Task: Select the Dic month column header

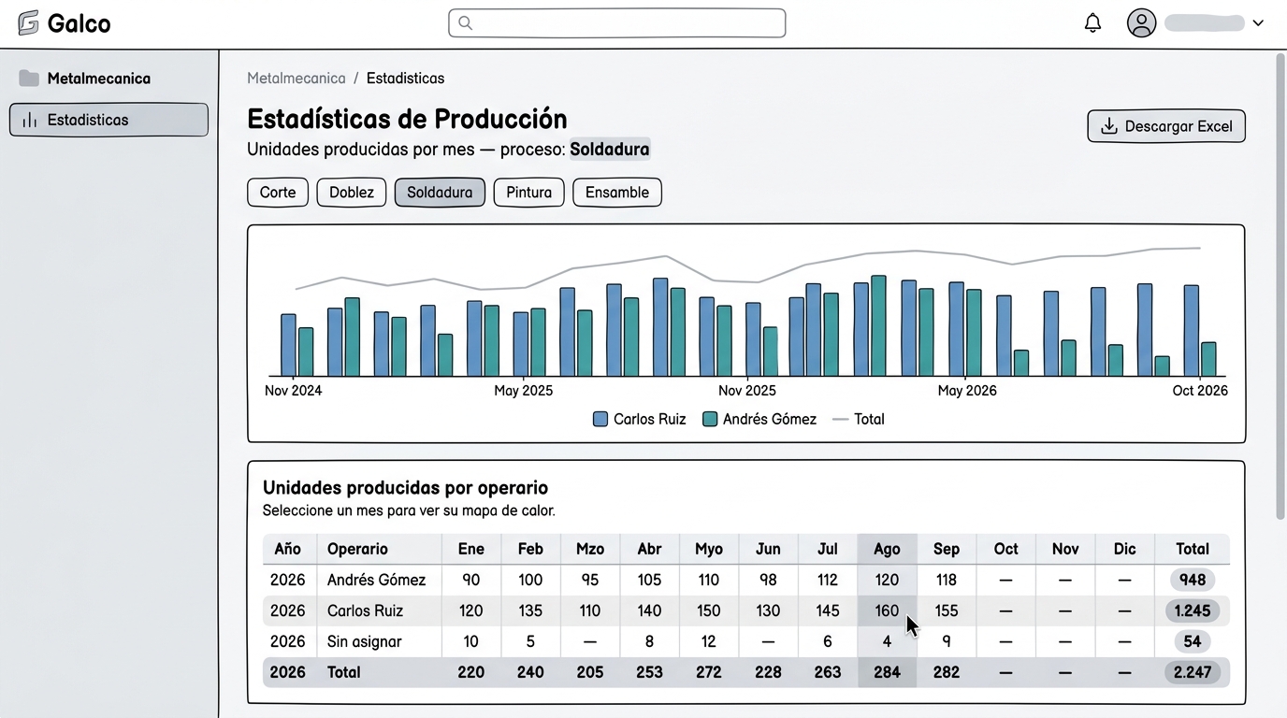Action: 1124,549
